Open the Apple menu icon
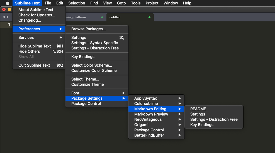This screenshot has width=275, height=153. [x=8, y=3]
